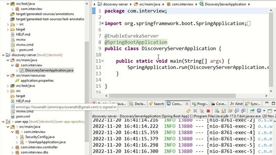
Task: Collapse the discovery-server project node
Action: pyautogui.click(x=3, y=55)
